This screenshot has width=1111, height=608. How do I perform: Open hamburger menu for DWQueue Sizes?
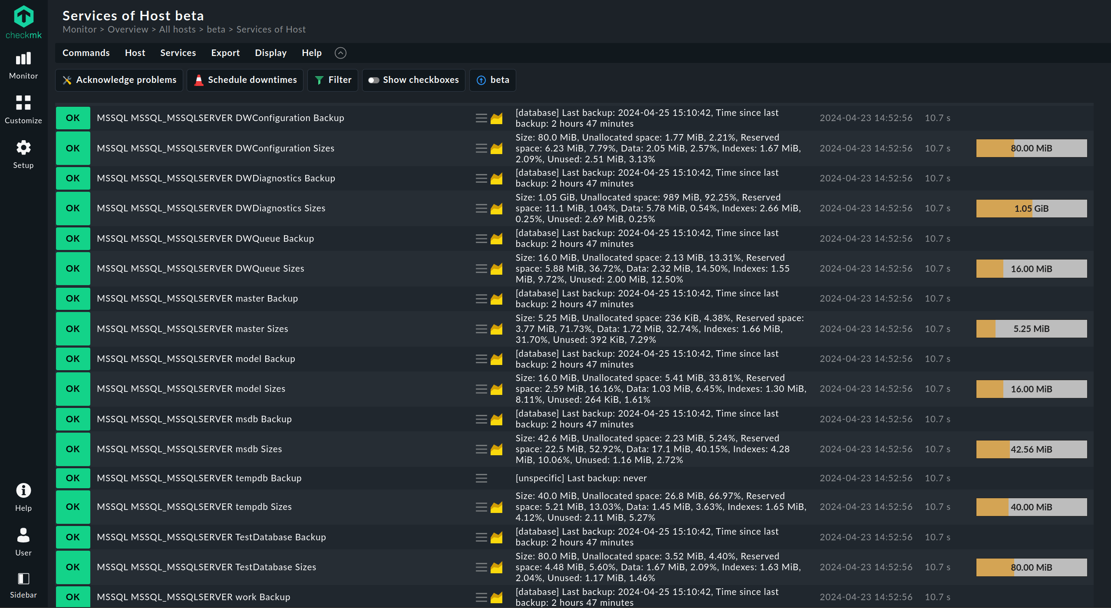[481, 269]
